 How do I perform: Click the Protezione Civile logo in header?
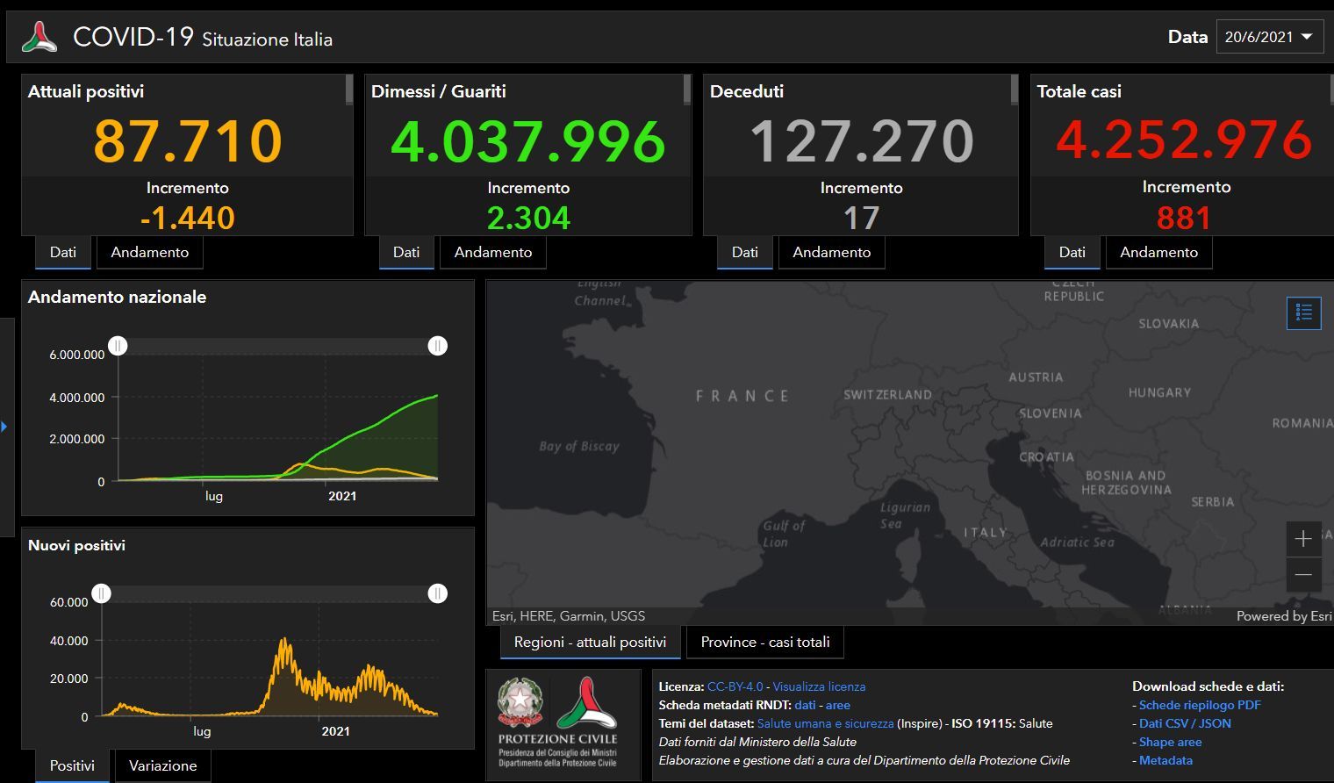39,38
